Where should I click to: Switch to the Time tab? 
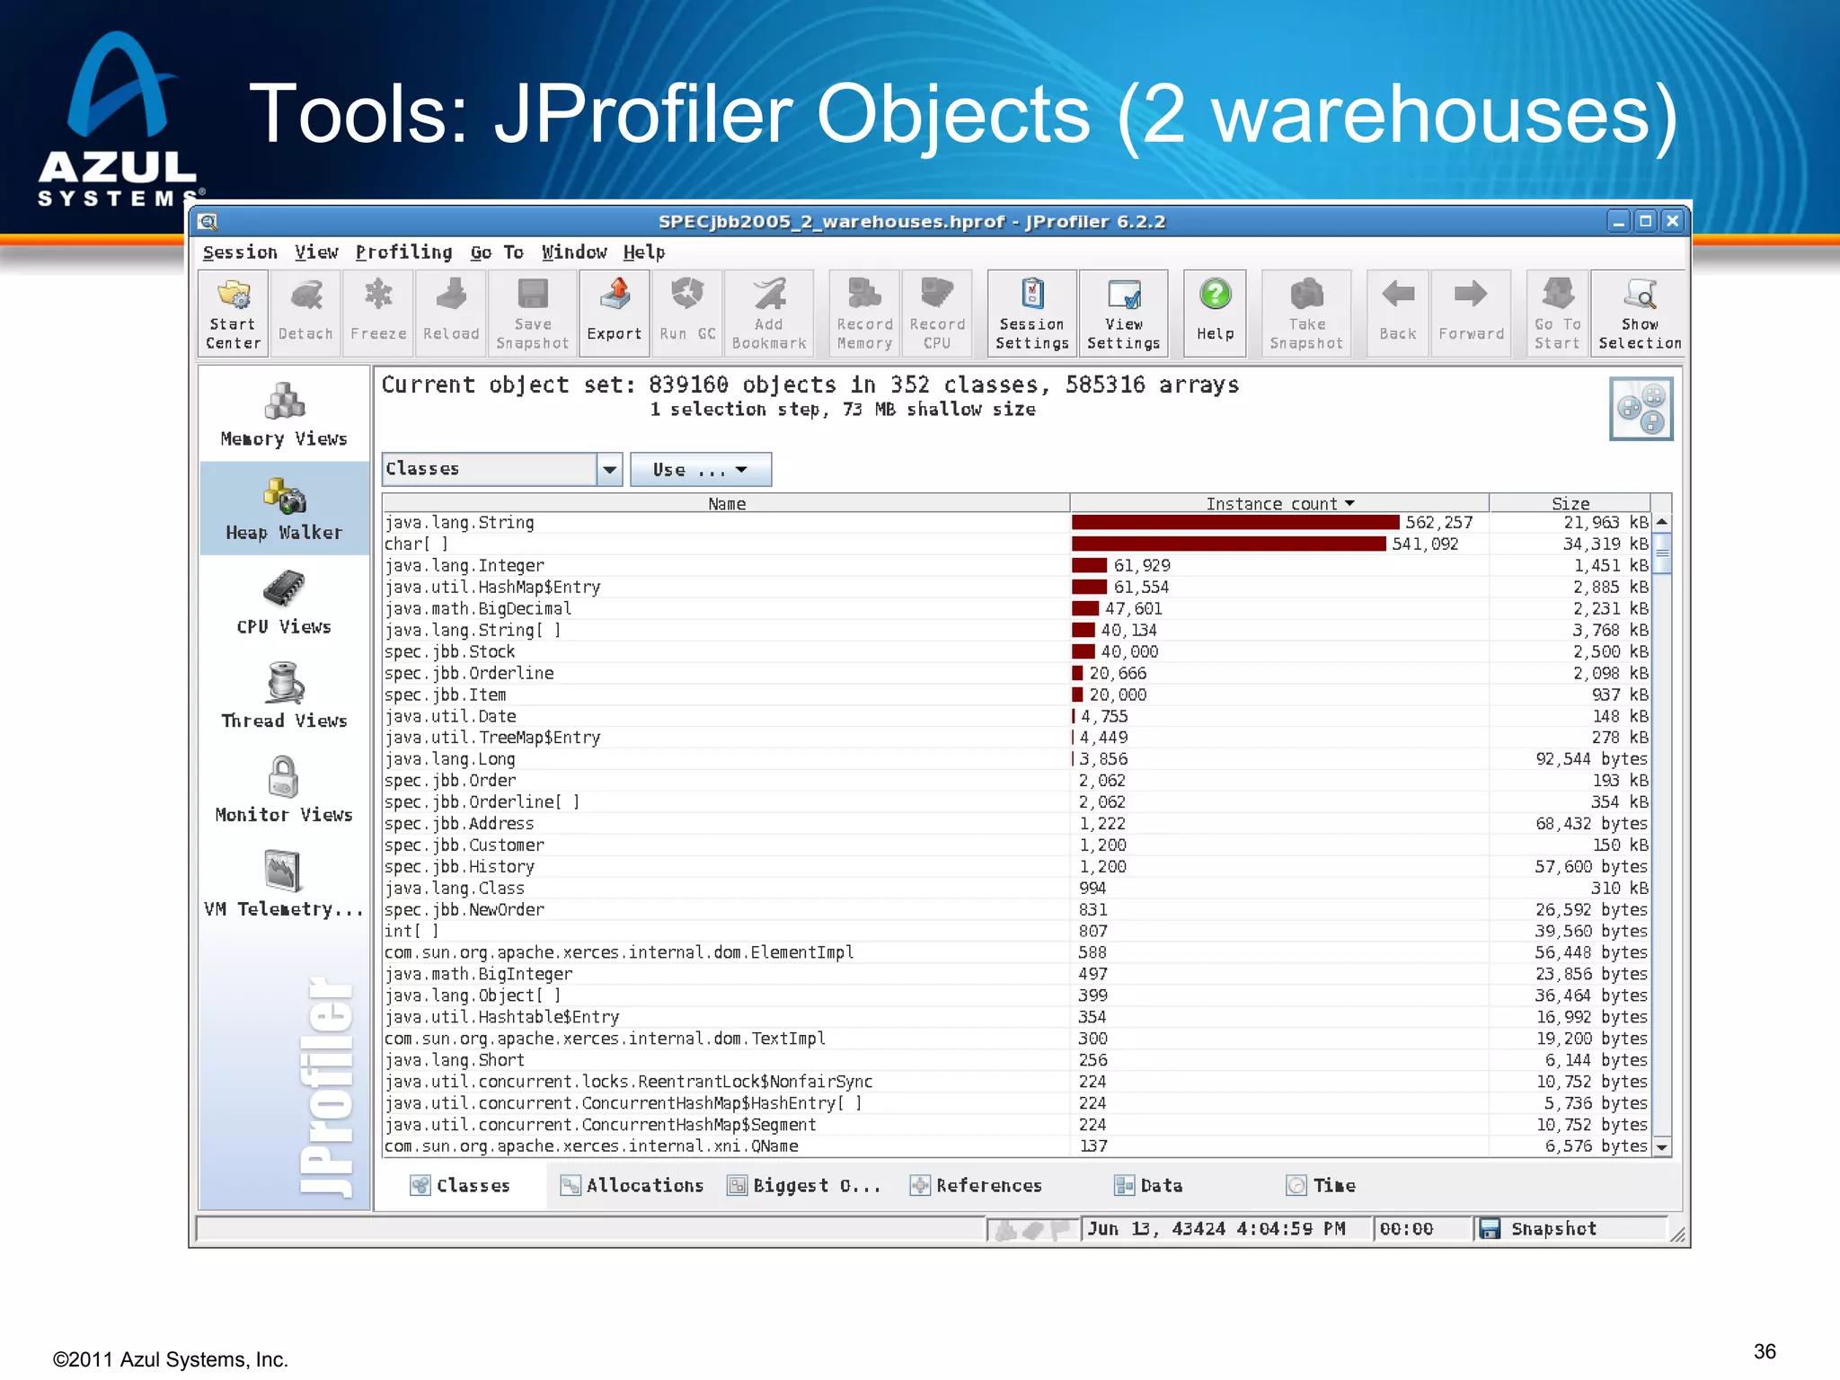pos(1321,1185)
